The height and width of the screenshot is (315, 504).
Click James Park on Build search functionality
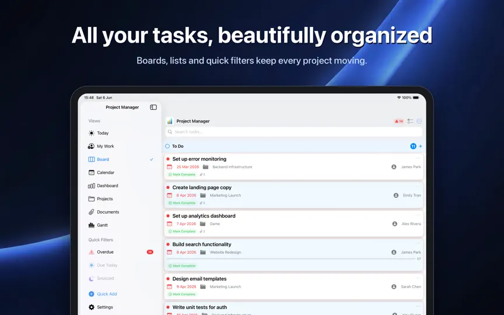coord(411,253)
